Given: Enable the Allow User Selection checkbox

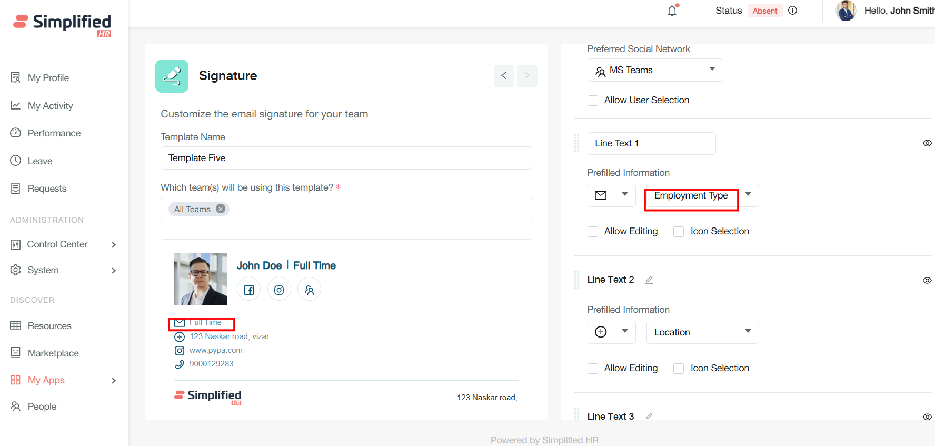Looking at the screenshot, I should tap(593, 101).
